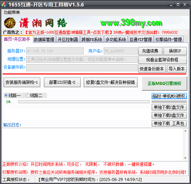191x184 pixels.
Task: Switch to the 首页-开区助手 tab
Action: 17,39
